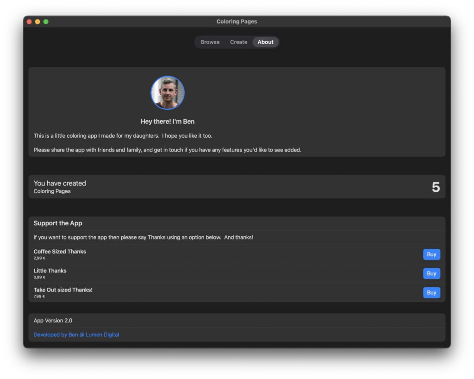The height and width of the screenshot is (379, 474).
Task: Click the 0,99 € price label
Action: click(x=39, y=278)
